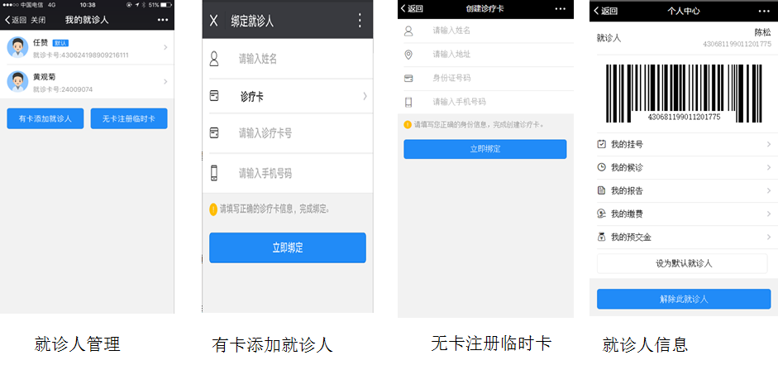Click card icon beside 诊疗卡 row
This screenshot has height=365, width=778.
pyautogui.click(x=214, y=96)
